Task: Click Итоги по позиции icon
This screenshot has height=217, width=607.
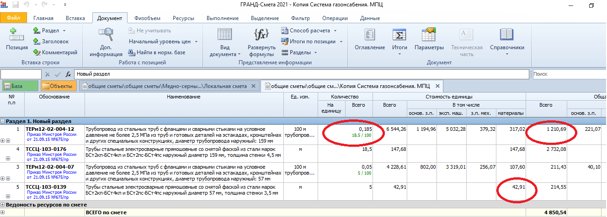Action: [x=284, y=41]
